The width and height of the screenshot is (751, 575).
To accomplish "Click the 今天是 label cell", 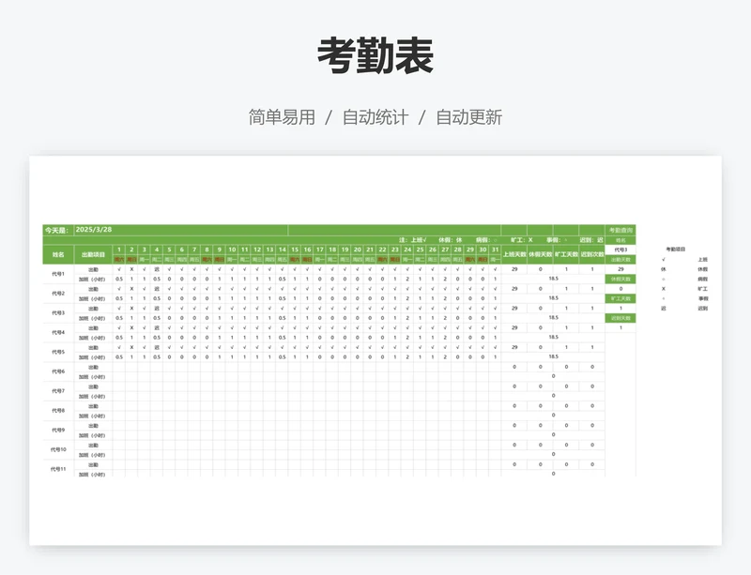I will 57,230.
